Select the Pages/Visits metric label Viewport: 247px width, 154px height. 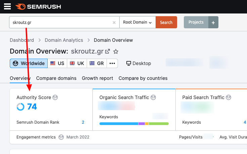tap(191, 137)
